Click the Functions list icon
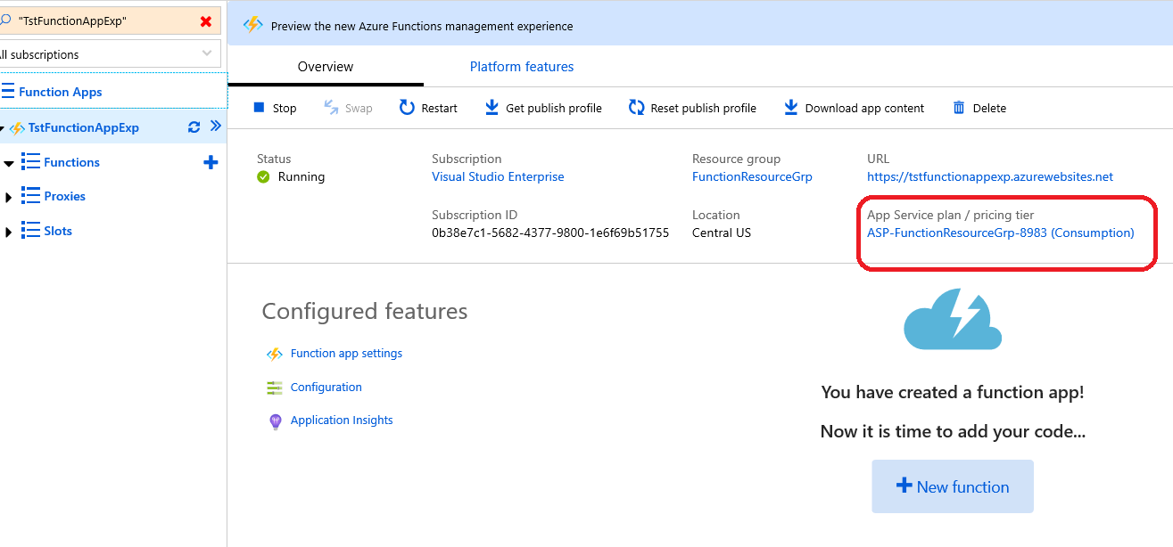The width and height of the screenshot is (1173, 547). click(x=30, y=161)
